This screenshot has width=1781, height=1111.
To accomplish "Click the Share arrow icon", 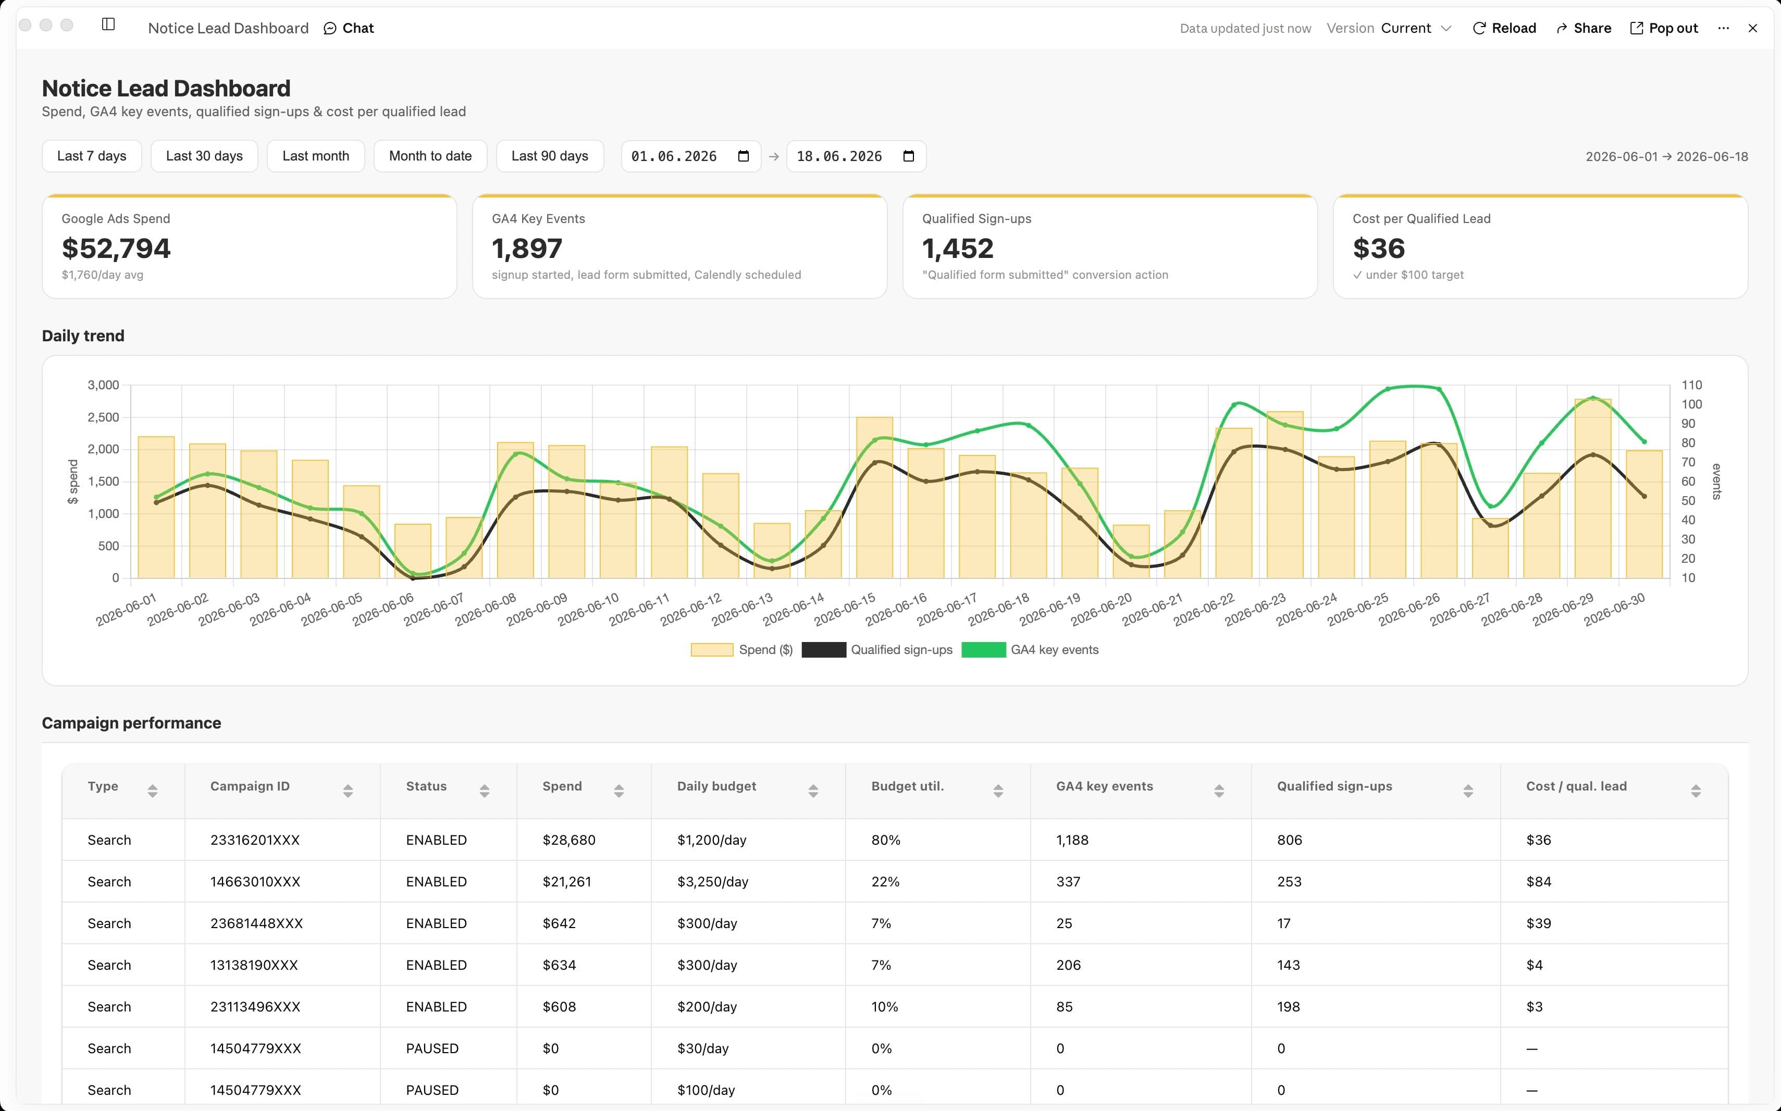I will coord(1561,28).
